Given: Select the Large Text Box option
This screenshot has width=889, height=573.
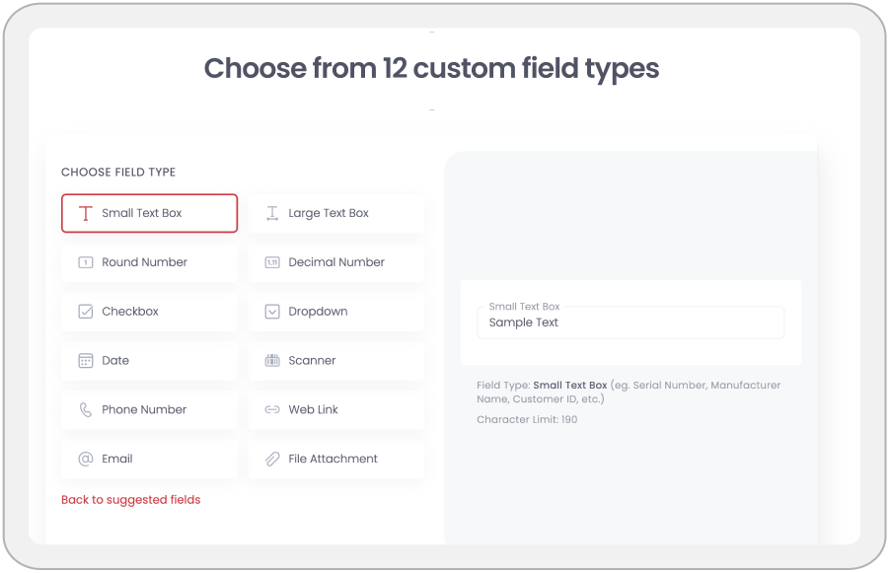Looking at the screenshot, I should 335,213.
